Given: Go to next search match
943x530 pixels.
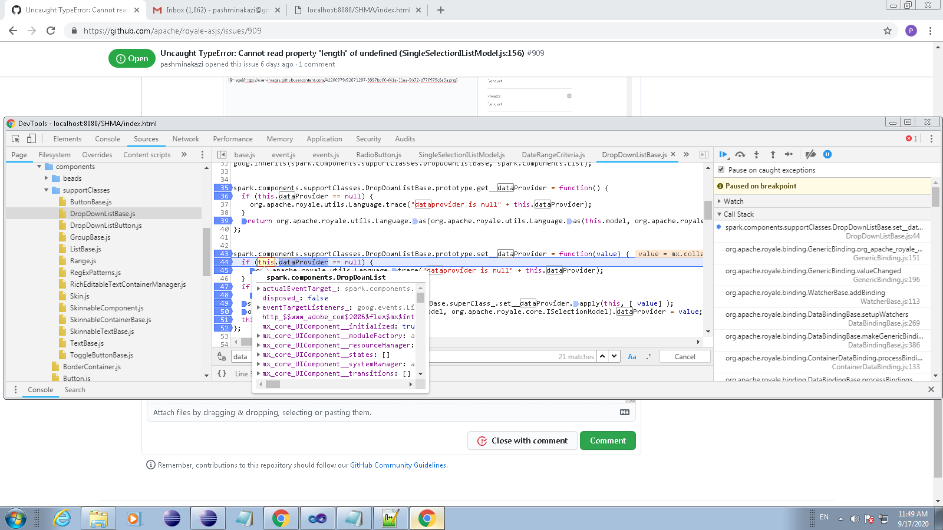Looking at the screenshot, I should [x=614, y=356].
